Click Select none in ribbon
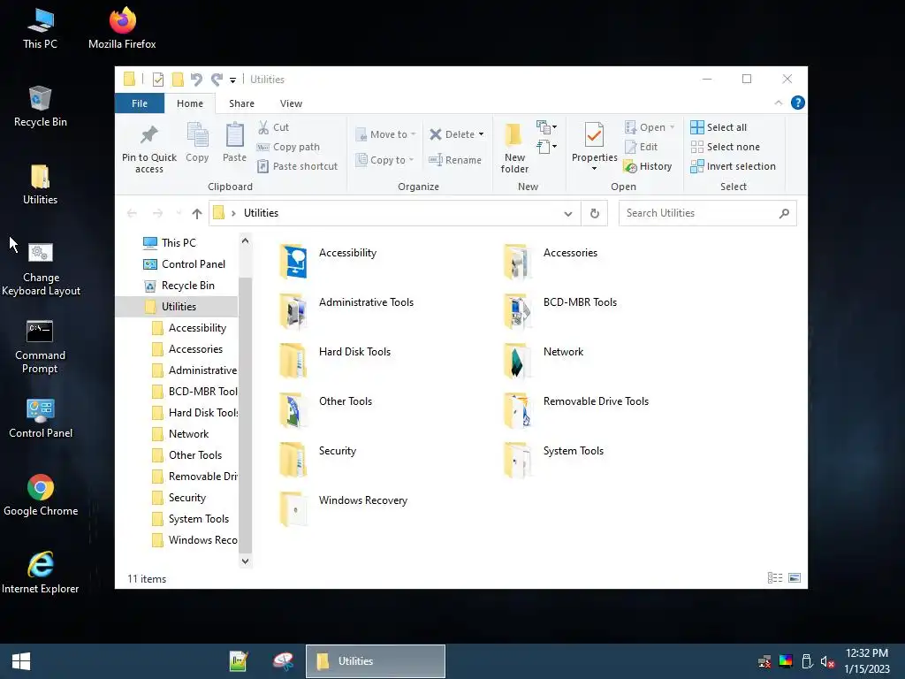 pyautogui.click(x=726, y=147)
